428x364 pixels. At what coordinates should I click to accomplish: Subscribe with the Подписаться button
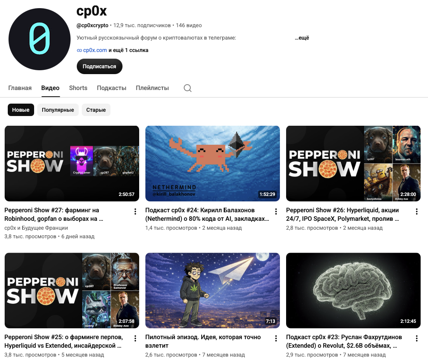(99, 66)
